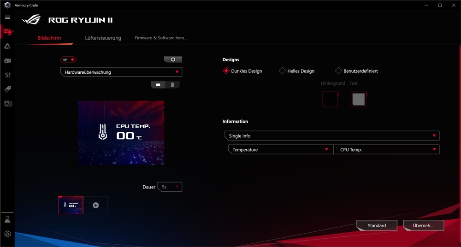Viewport: 461px width, 247px height.
Task: Open the user profile icon in sidebar
Action: 8,219
